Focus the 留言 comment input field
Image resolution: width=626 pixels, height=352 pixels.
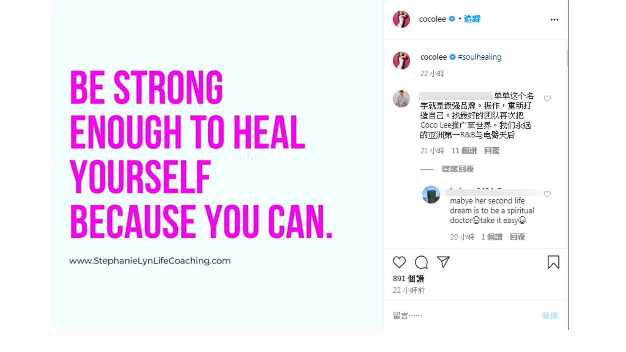click(463, 315)
